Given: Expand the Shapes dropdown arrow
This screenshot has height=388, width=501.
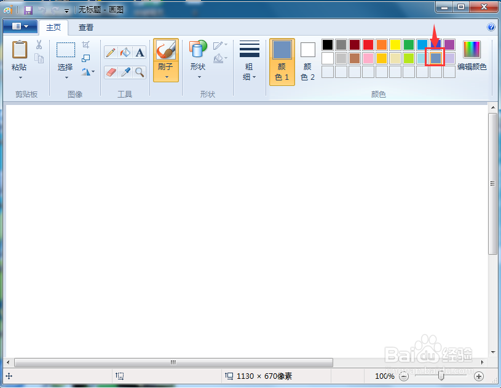Looking at the screenshot, I should coord(199,77).
